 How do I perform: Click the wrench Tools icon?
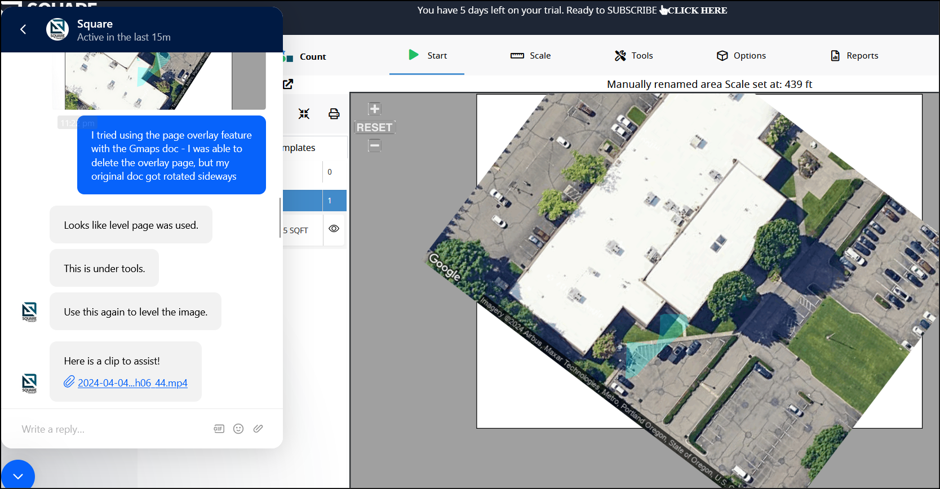click(620, 55)
